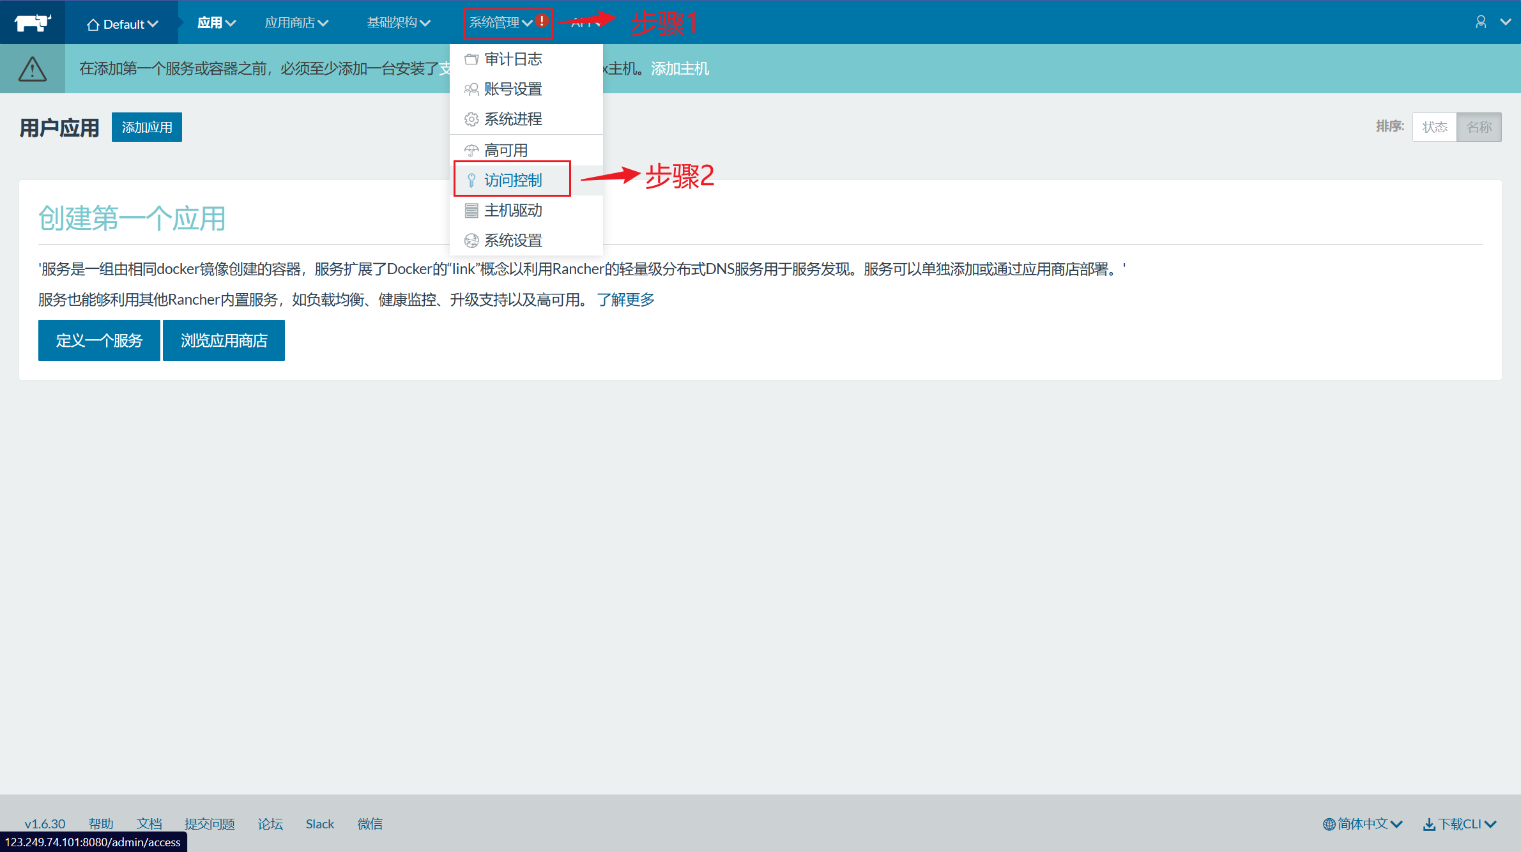
Task: Click the 添加主机 link
Action: (x=680, y=68)
